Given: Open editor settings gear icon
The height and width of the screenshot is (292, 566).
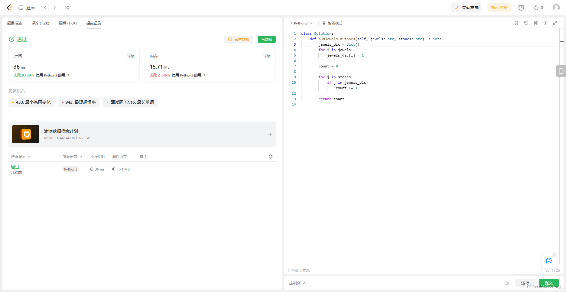Looking at the screenshot, I should click(x=545, y=23).
